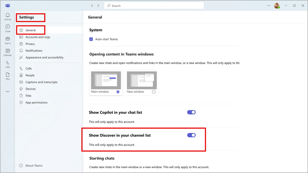The height and width of the screenshot is (173, 308).
Task: Pick the New window preview thumbnail
Action: (x=142, y=80)
